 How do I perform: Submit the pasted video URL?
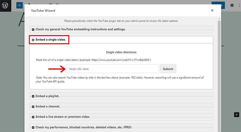point(168,69)
